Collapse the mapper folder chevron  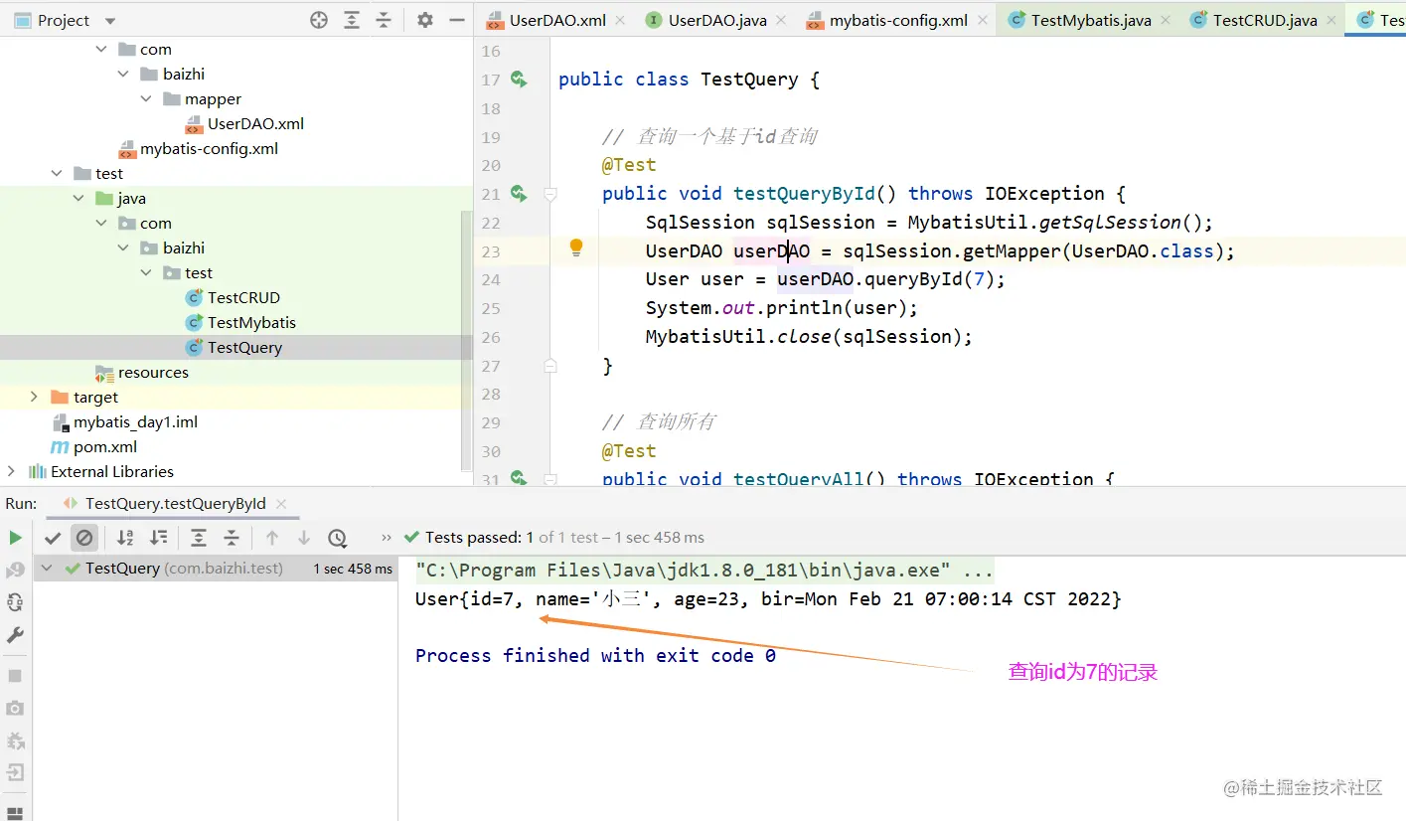146,98
